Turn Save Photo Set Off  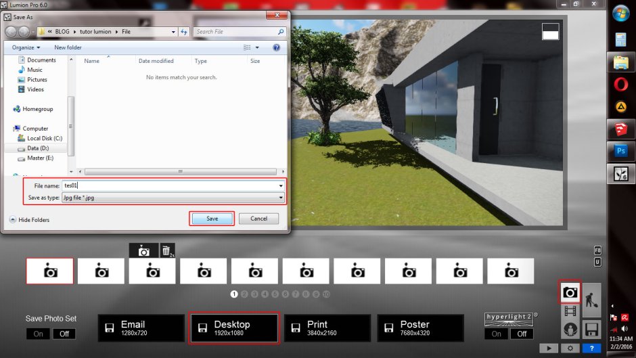coord(64,334)
